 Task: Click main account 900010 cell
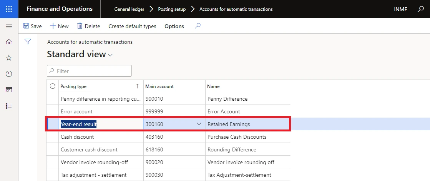pos(174,99)
